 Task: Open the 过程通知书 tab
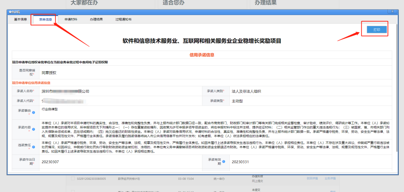[x=123, y=19]
